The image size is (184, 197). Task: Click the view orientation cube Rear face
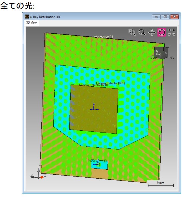[x=159, y=53]
